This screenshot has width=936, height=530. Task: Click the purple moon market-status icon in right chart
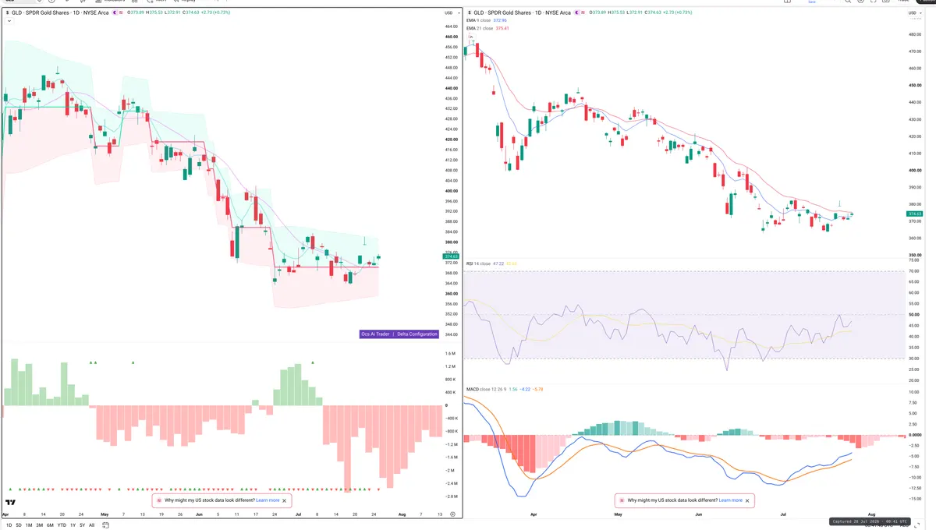(x=576, y=13)
